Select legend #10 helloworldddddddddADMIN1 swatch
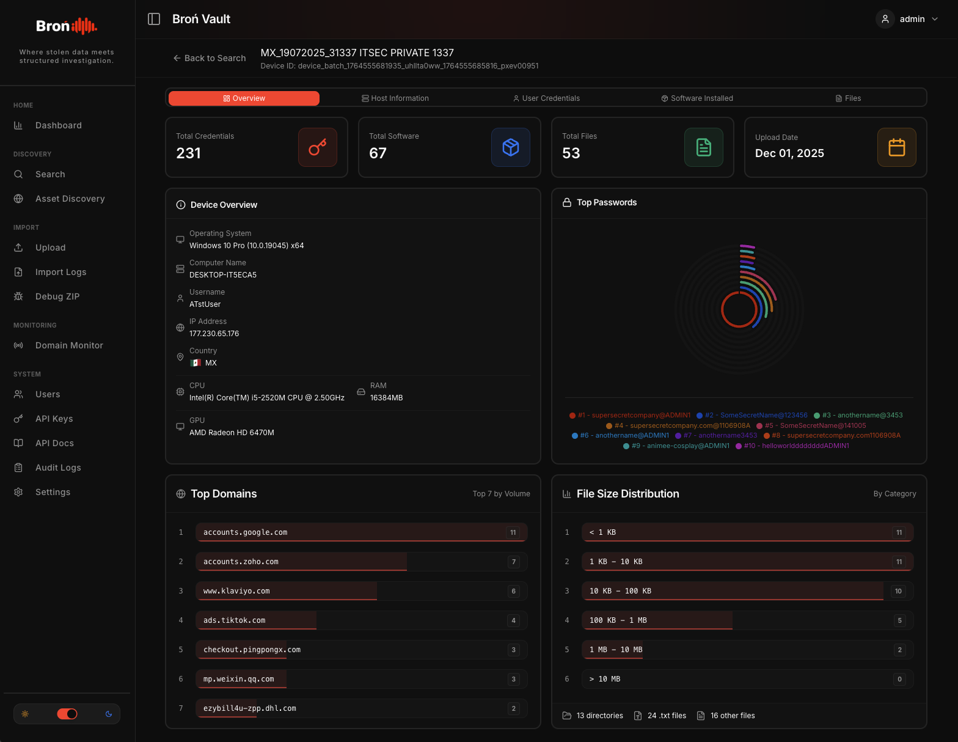The image size is (958, 742). [x=739, y=446]
